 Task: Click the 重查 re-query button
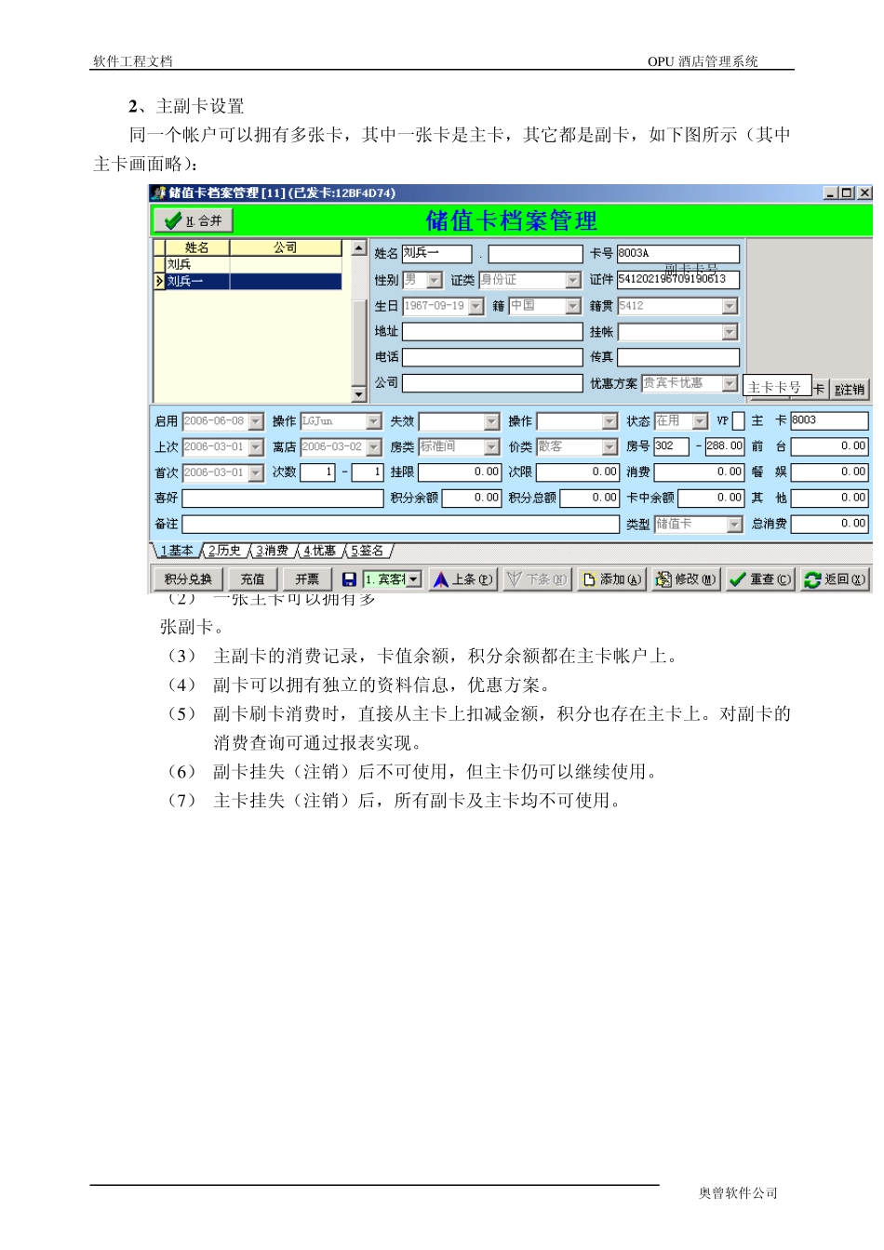761,579
